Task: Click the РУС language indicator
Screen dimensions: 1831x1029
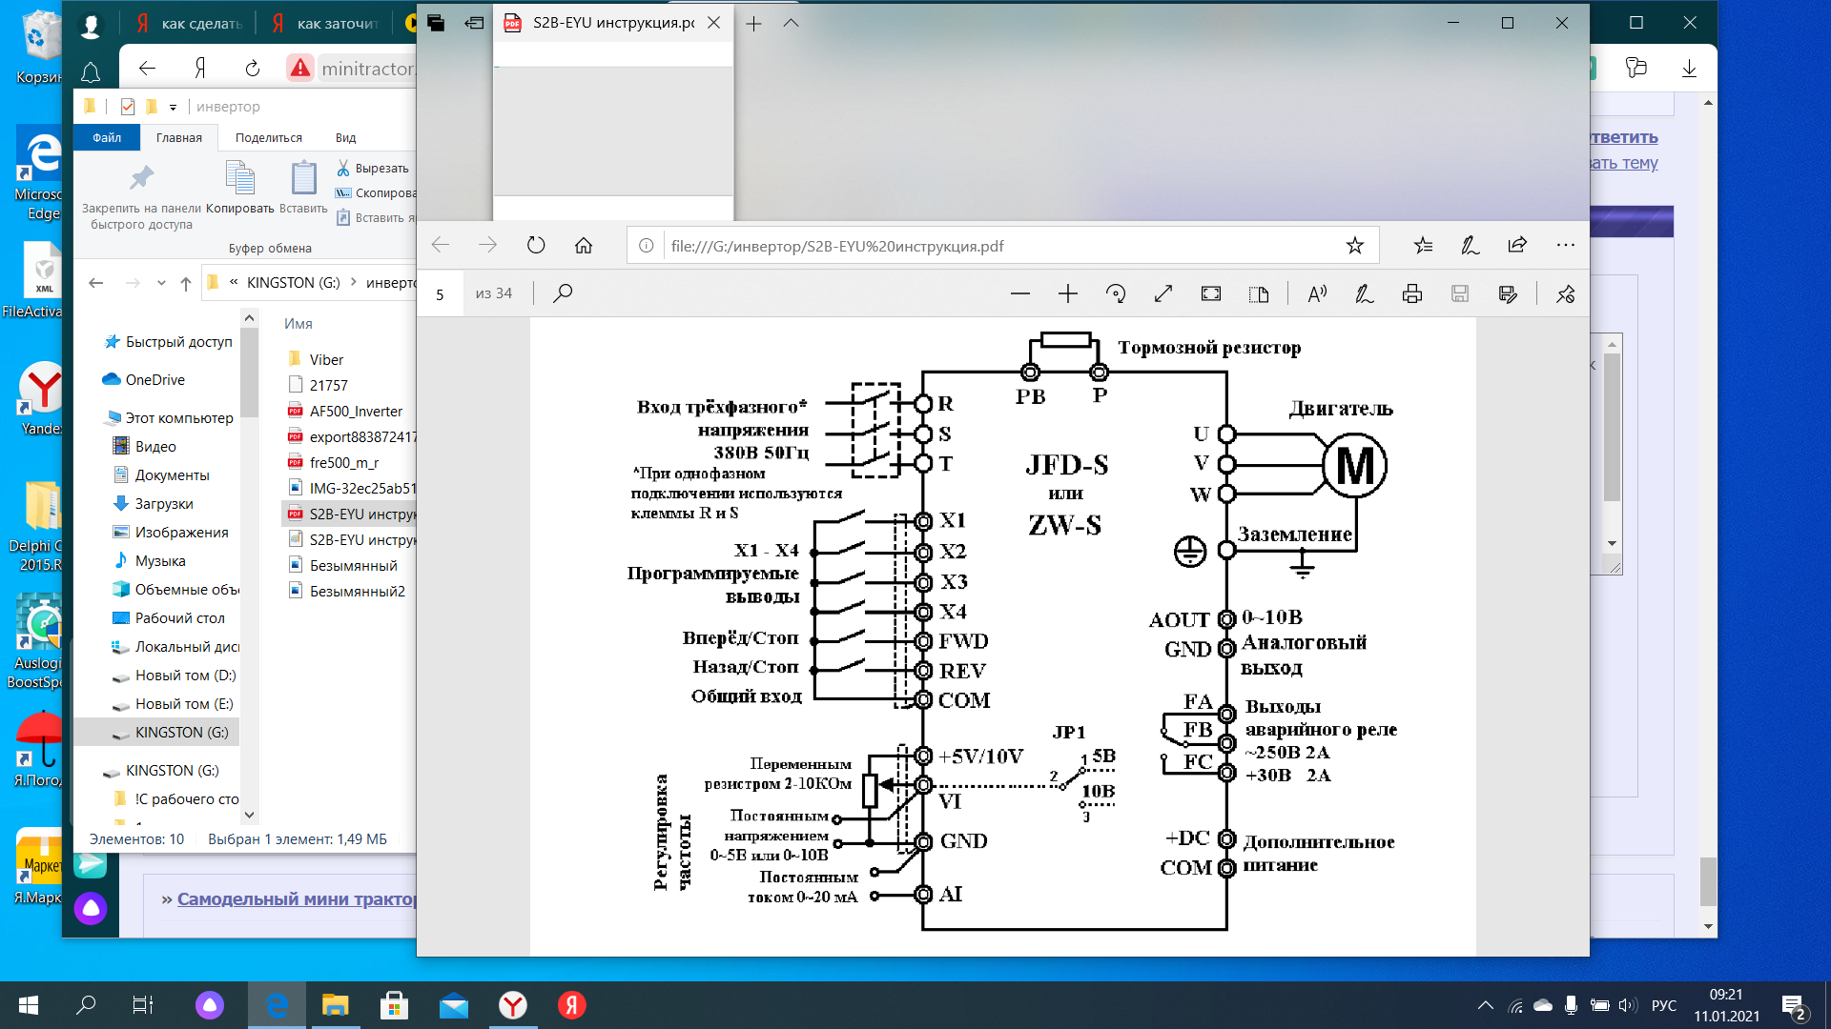Action: pyautogui.click(x=1664, y=1005)
